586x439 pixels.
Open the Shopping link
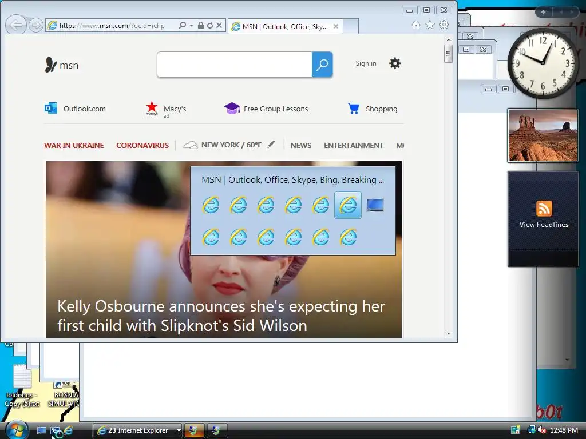pos(372,109)
